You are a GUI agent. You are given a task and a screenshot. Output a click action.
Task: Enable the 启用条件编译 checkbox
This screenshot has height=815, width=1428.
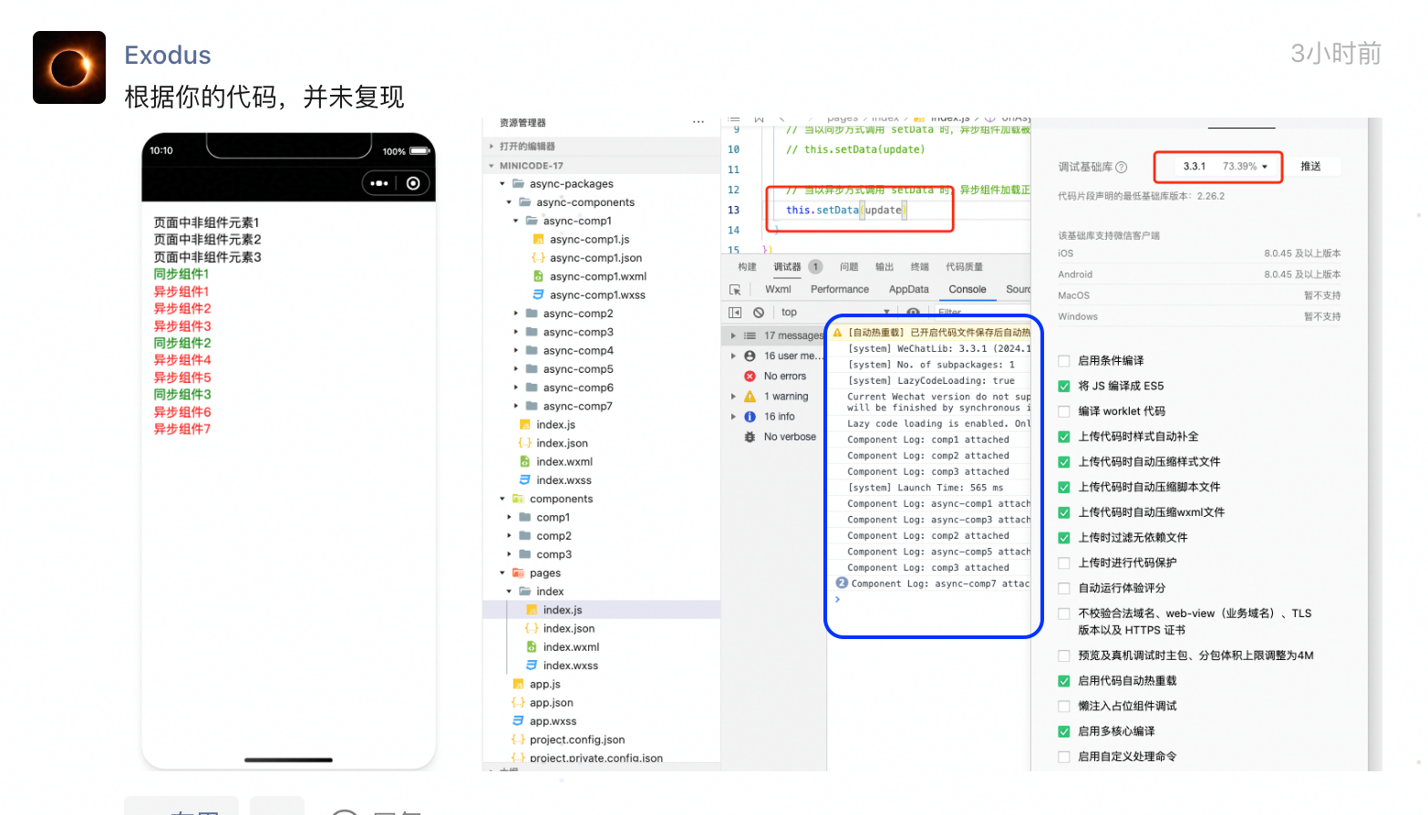(1063, 361)
